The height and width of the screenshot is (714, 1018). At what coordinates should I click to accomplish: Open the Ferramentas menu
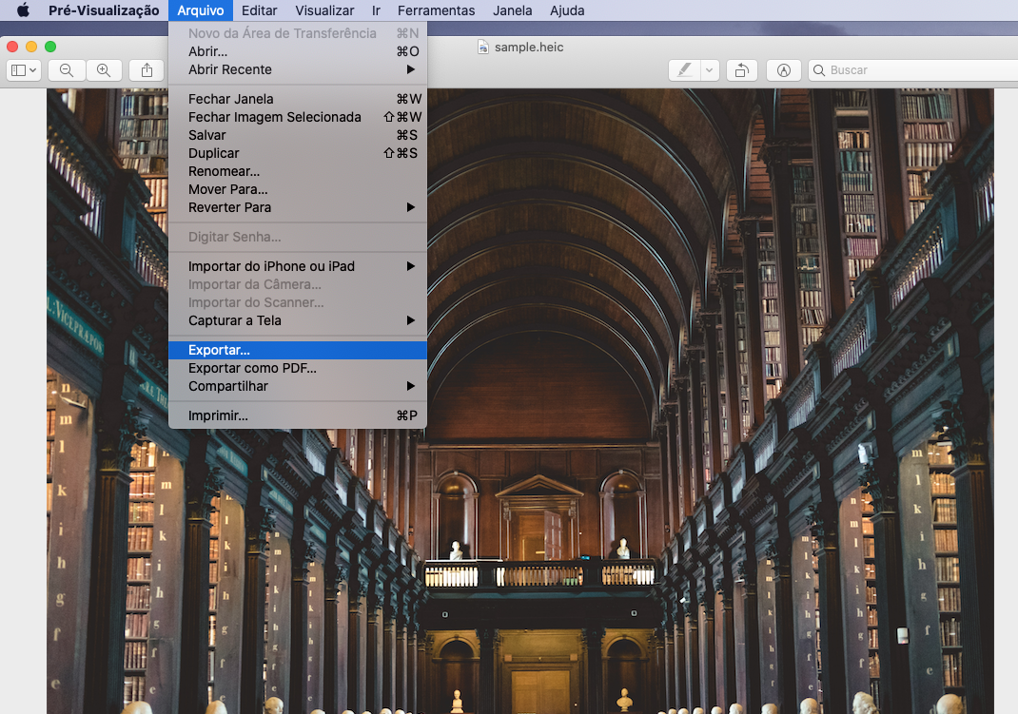coord(436,10)
